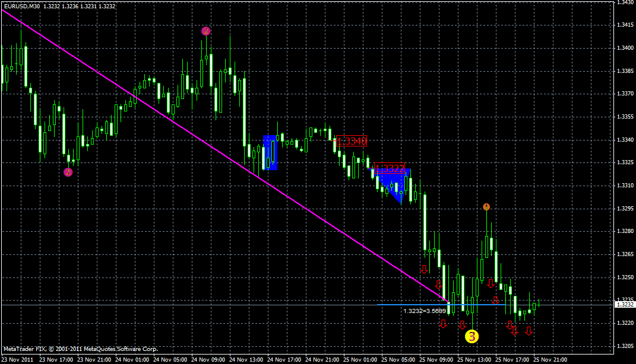Click the 23 Nov 2011 date label
The height and width of the screenshot is (364, 636).
(x=18, y=359)
